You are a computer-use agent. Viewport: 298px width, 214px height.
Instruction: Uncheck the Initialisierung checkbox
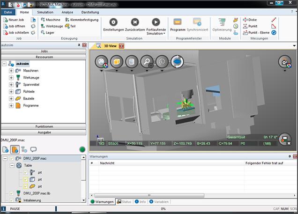coord(11,199)
